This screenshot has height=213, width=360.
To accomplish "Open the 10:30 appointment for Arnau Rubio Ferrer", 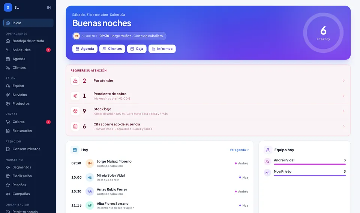I will [160, 191].
